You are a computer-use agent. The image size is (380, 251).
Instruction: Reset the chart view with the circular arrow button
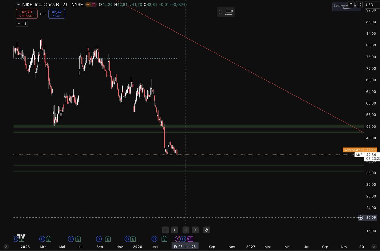click(x=206, y=230)
